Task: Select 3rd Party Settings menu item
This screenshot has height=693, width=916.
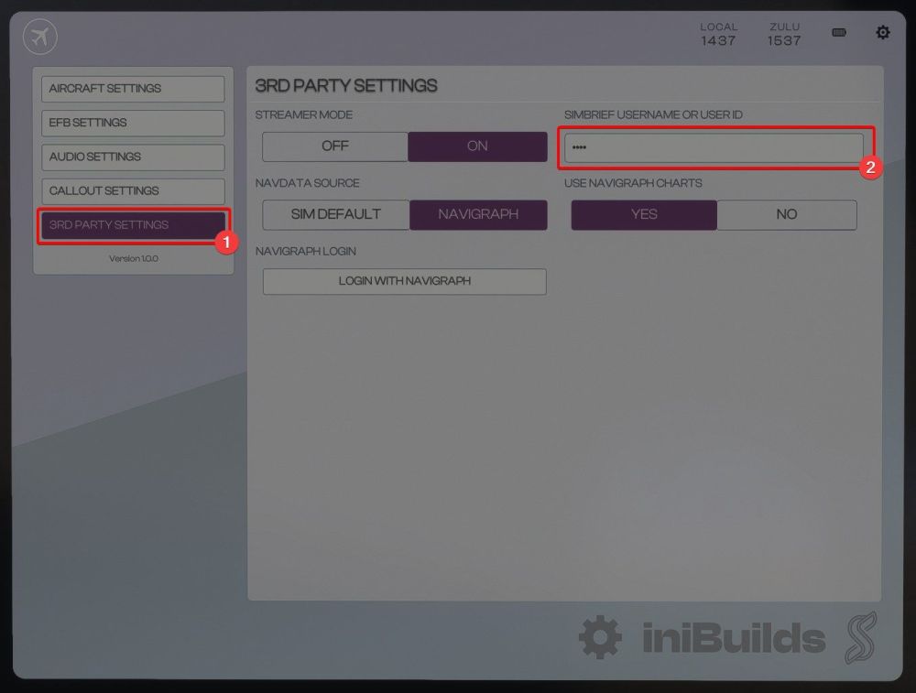Action: coord(133,225)
